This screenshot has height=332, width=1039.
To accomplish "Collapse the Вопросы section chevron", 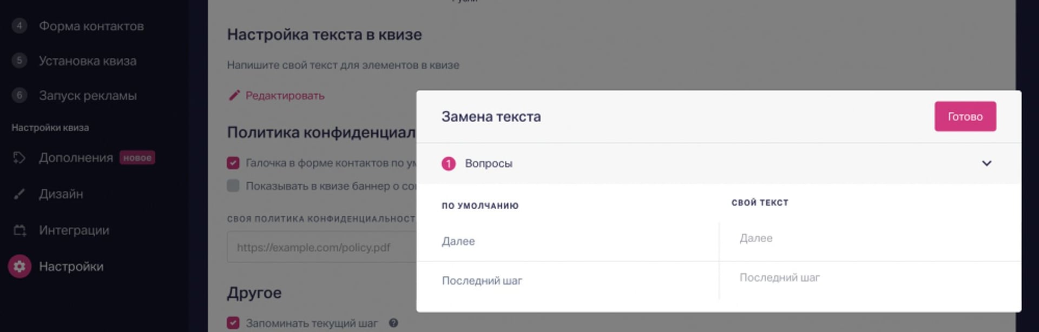I will tap(987, 163).
